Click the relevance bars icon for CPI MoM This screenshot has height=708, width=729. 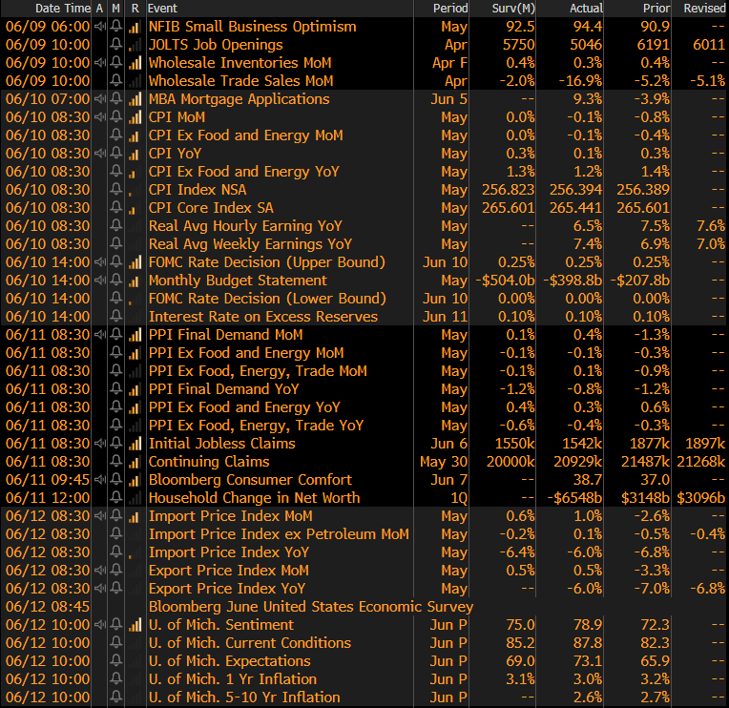coord(135,117)
